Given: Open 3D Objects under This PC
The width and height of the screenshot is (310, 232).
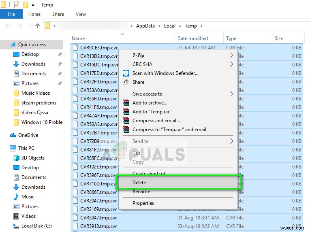Looking at the screenshot, I should pyautogui.click(x=33, y=158).
